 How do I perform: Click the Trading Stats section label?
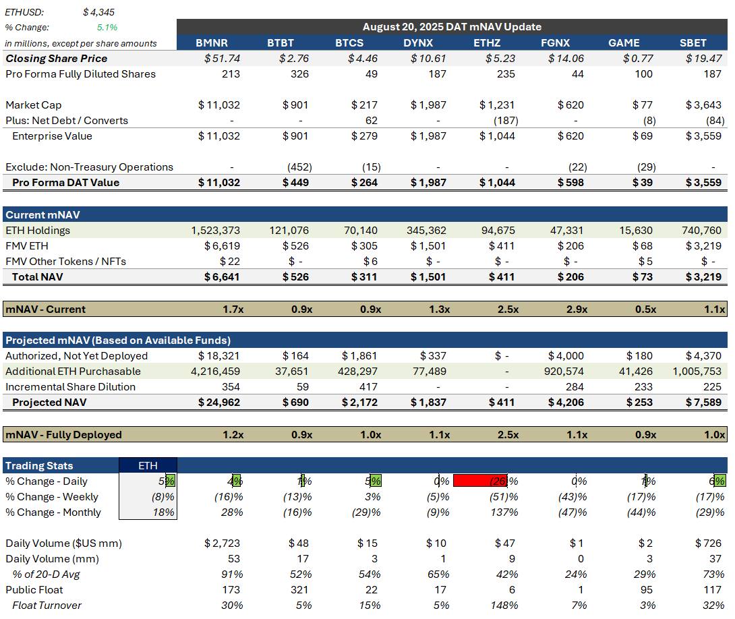coord(39,466)
